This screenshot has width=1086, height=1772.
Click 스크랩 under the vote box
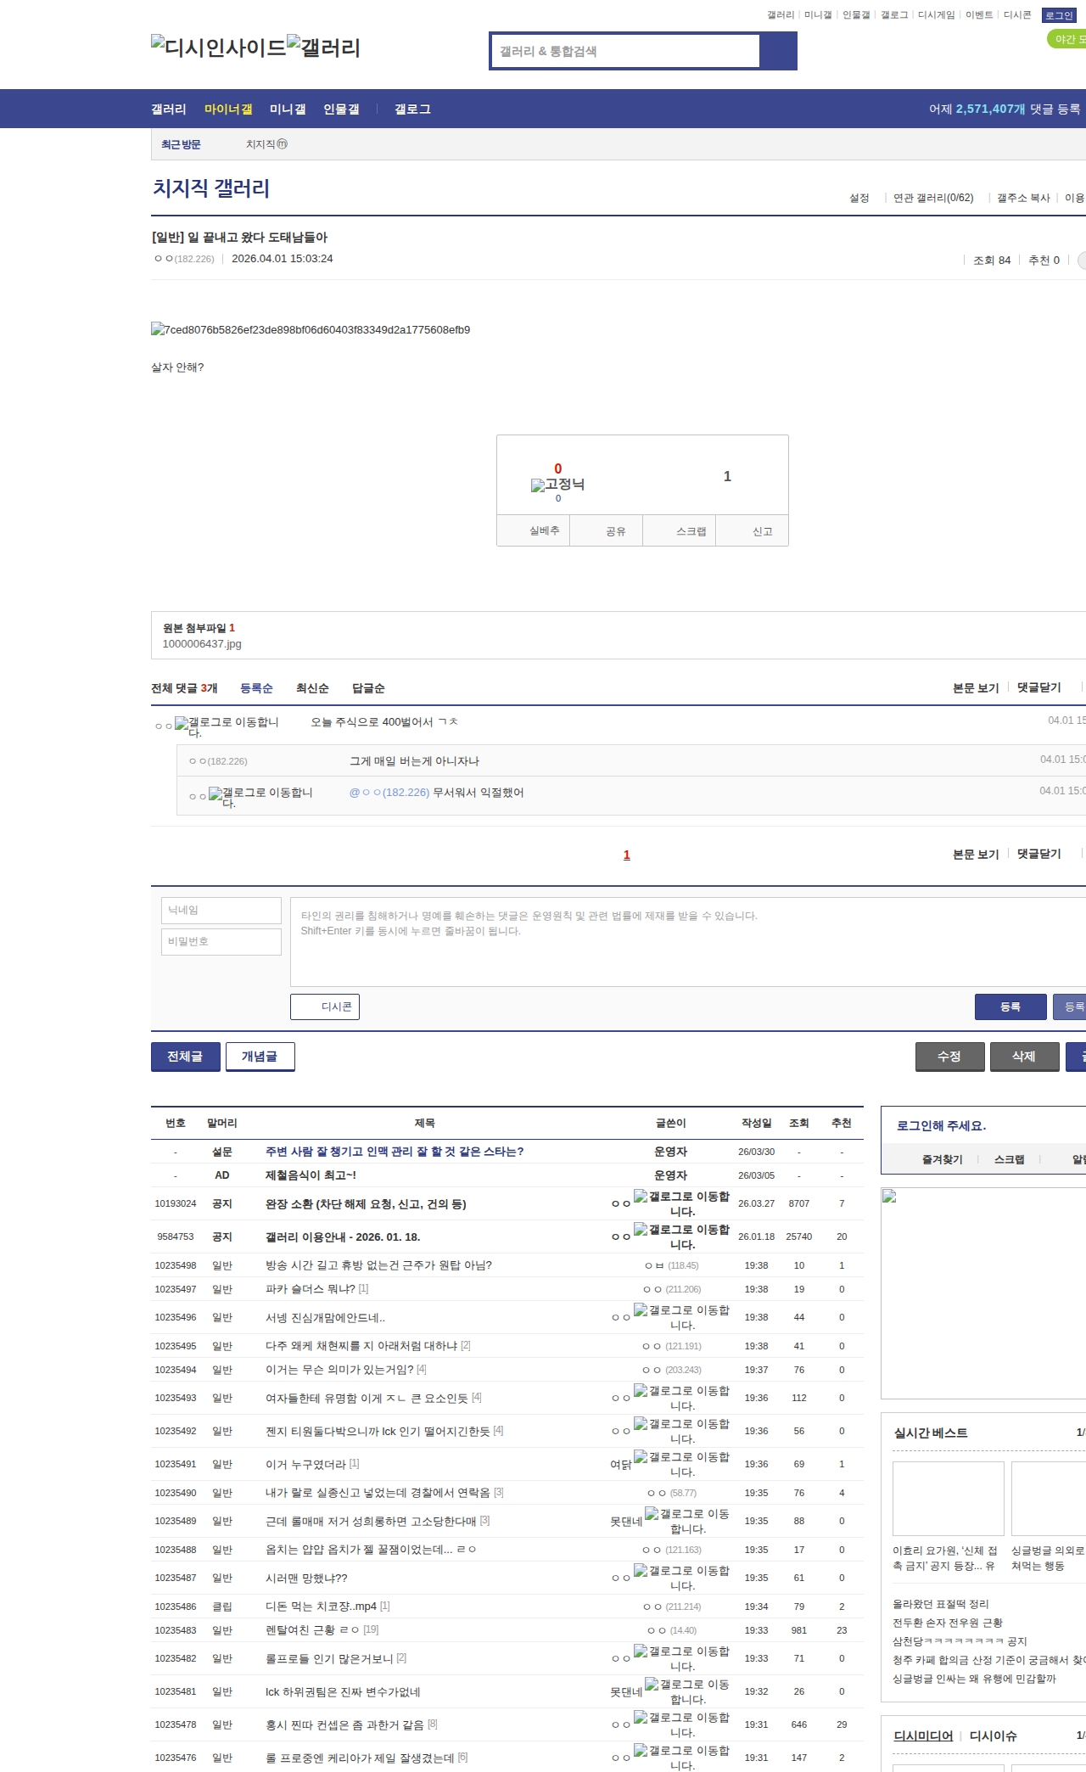pyautogui.click(x=691, y=531)
